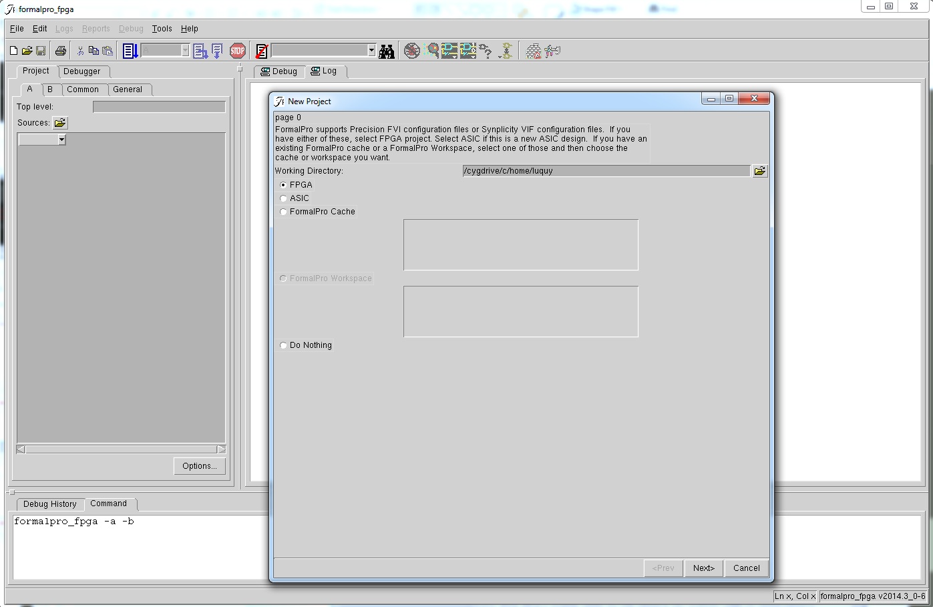Select the Common sub-tab
The width and height of the screenshot is (933, 607).
(x=83, y=89)
